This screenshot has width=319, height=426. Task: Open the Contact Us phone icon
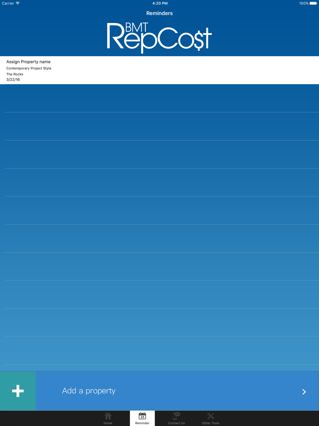coord(176,416)
